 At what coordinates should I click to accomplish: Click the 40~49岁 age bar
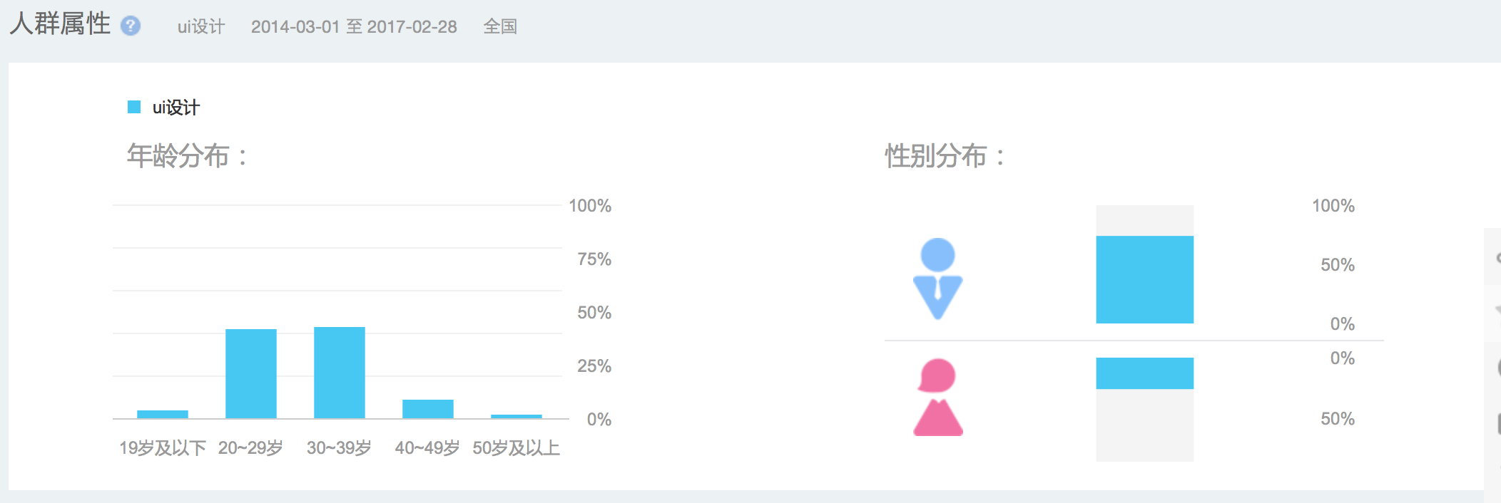[x=428, y=409]
